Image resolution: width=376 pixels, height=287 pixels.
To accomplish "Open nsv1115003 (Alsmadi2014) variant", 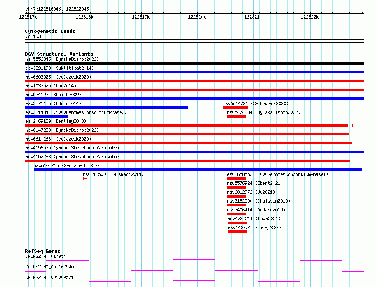I will coord(113,174).
